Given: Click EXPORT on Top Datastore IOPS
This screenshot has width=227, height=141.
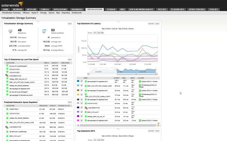Looking at the screenshot, I should 151,131.
